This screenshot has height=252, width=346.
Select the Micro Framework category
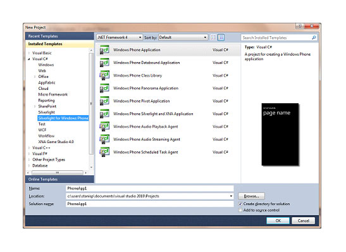(x=53, y=94)
